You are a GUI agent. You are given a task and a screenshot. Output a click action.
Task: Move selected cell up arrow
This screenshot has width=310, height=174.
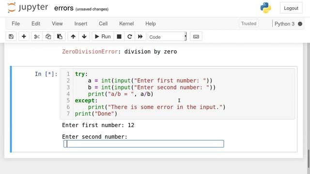(73, 37)
